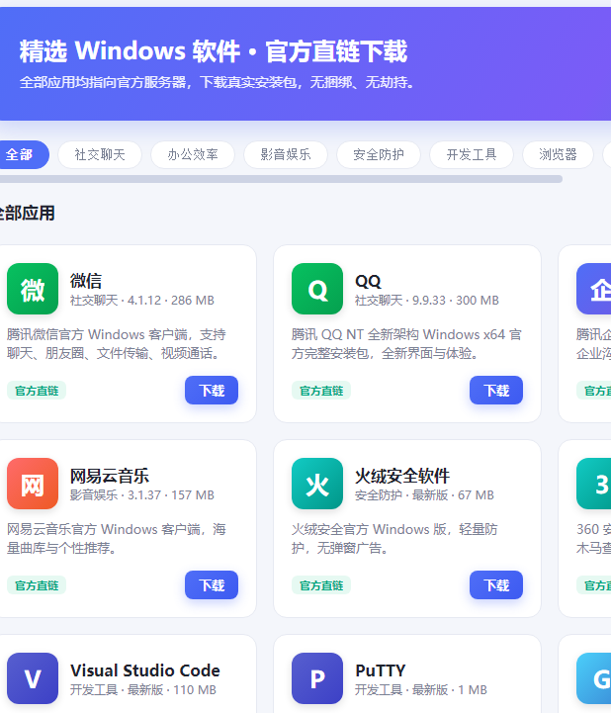The height and width of the screenshot is (713, 611).
Task: Click the 微信 app title
Action: point(86,281)
